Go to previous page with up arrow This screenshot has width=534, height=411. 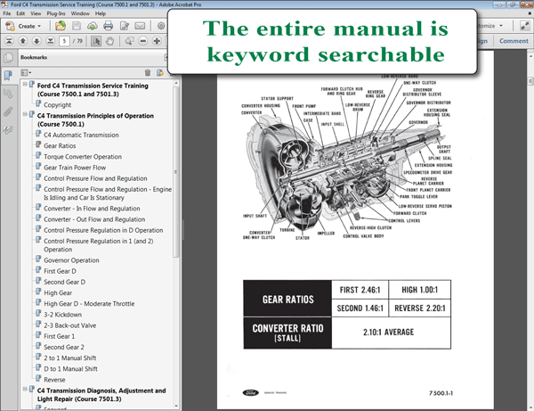pos(23,41)
